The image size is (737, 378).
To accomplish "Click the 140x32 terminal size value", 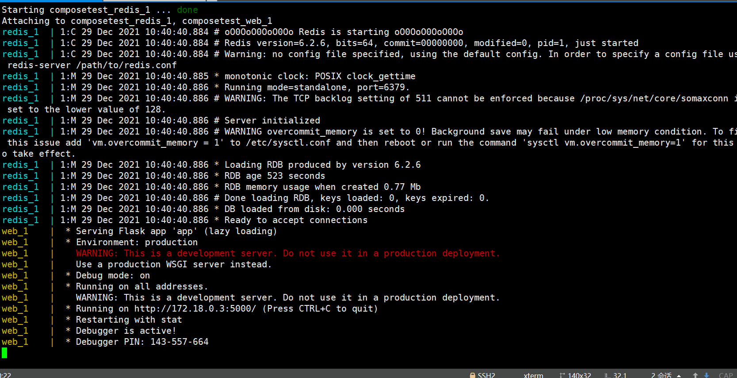I will (579, 375).
